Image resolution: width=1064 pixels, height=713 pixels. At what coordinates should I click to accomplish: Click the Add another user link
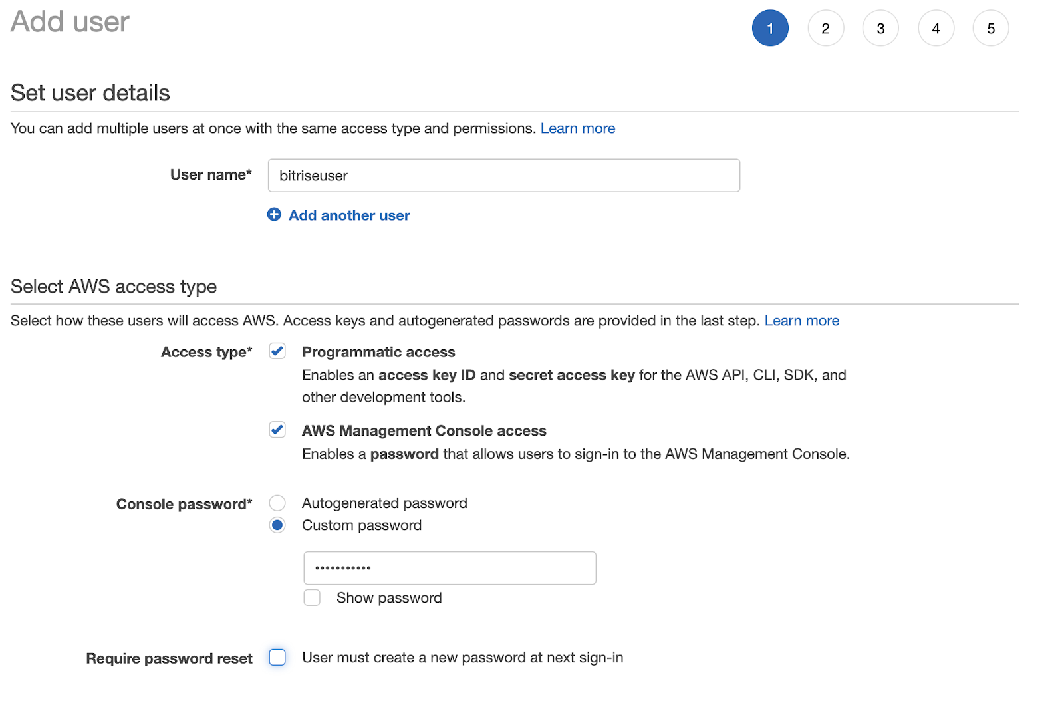point(349,215)
